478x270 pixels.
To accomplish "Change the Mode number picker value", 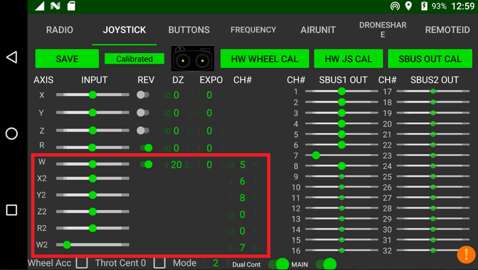I will tap(215, 263).
